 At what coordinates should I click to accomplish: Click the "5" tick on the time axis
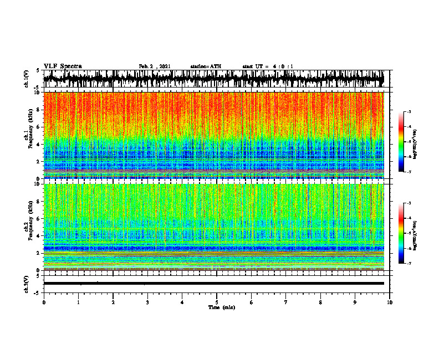pos(217,302)
